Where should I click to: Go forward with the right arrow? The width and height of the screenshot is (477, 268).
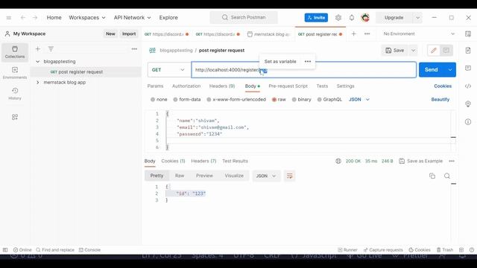pos(35,18)
